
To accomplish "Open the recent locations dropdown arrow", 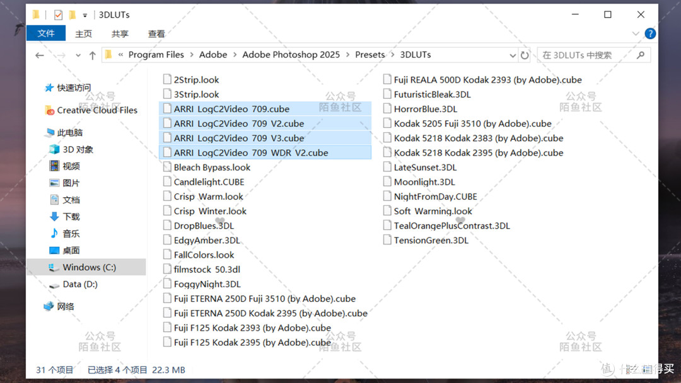I will coord(78,55).
